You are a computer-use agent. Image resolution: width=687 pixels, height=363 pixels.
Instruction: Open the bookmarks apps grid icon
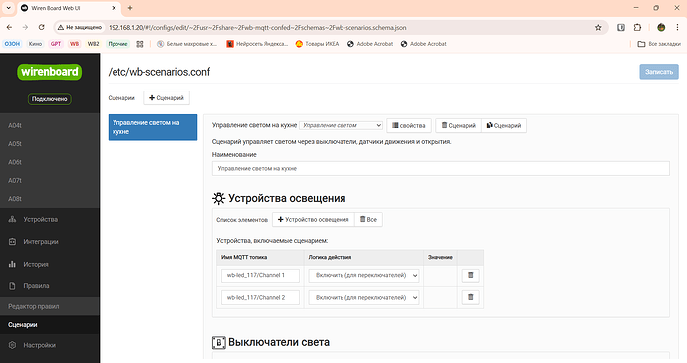140,44
